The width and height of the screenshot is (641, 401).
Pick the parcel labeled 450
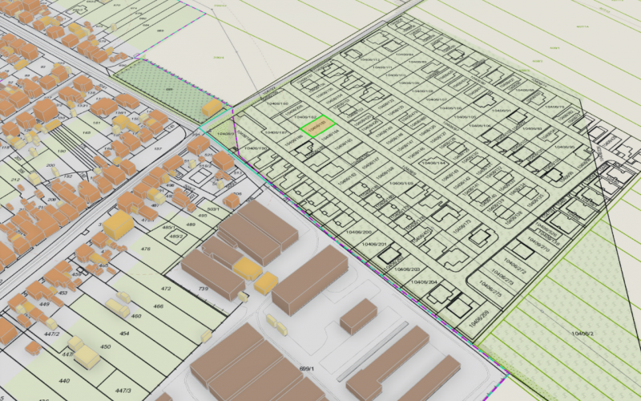coord(105,346)
